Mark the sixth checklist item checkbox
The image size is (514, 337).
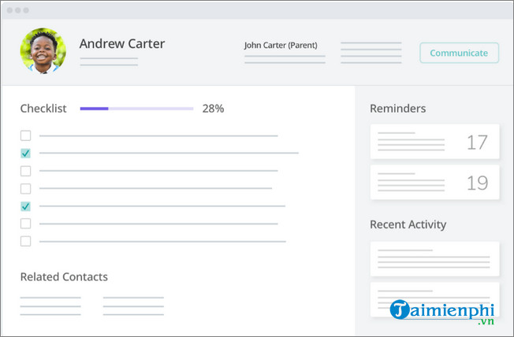[26, 224]
